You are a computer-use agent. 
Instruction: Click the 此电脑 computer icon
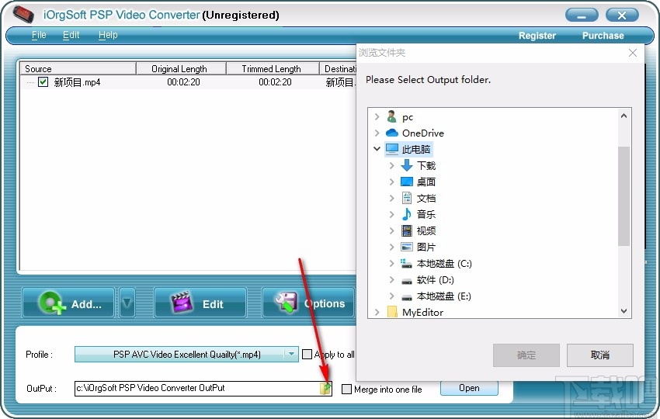[392, 149]
